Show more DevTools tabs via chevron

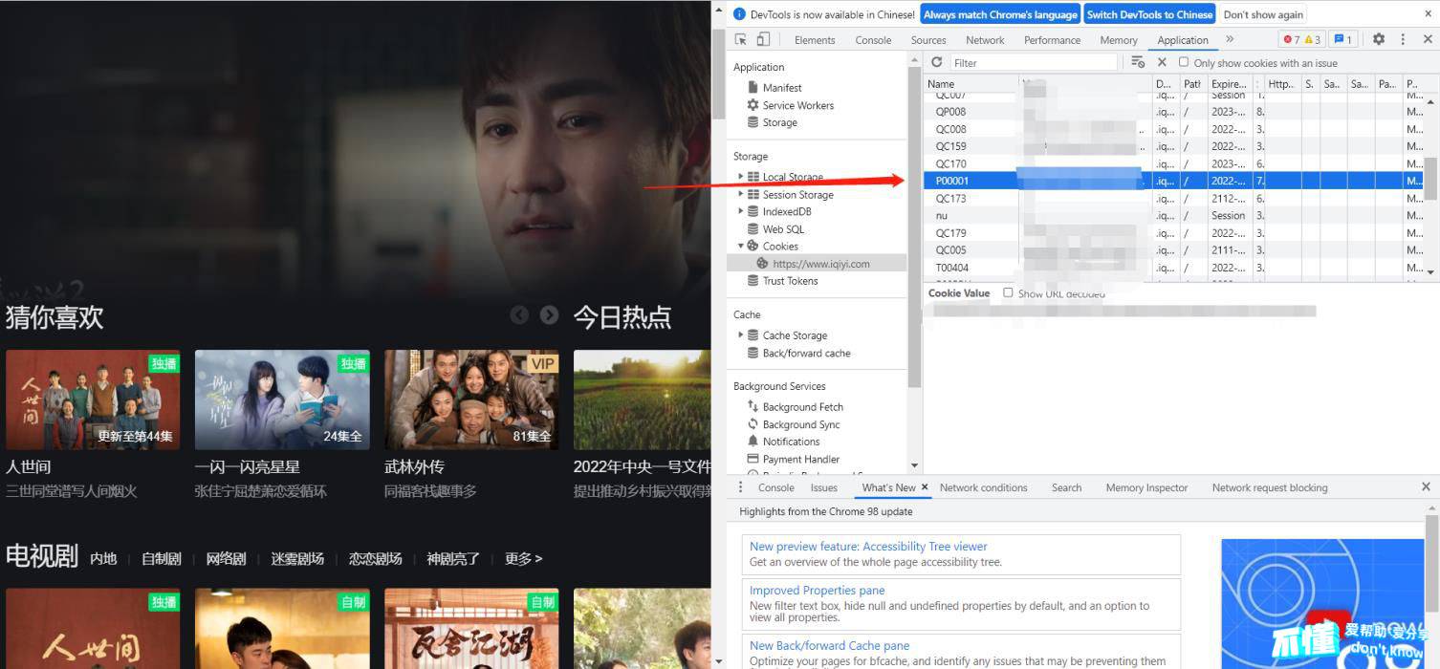(x=1230, y=39)
